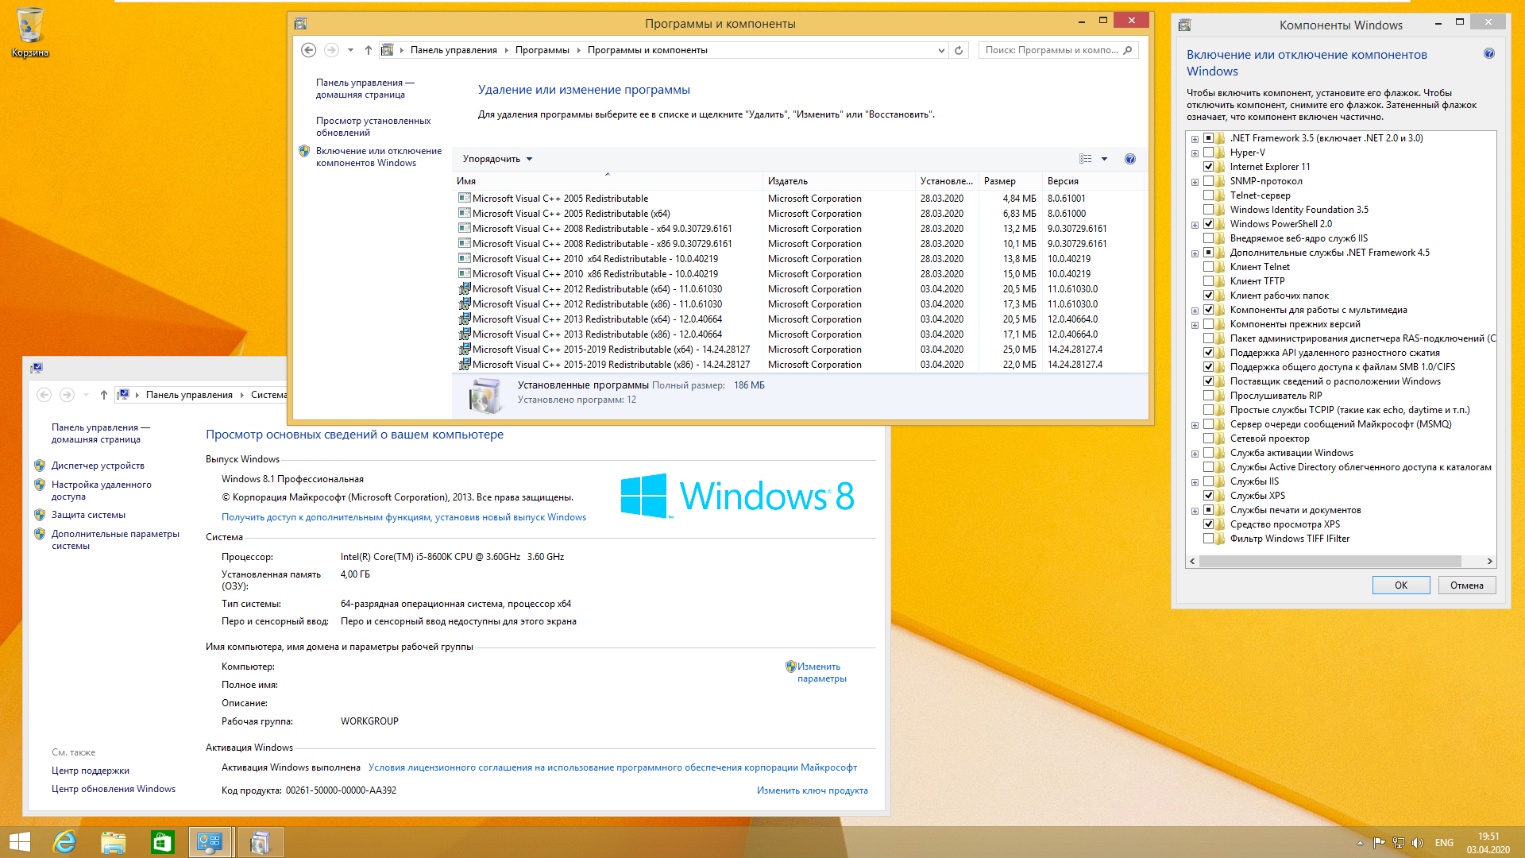Click Back arrow in System window
The image size is (1525, 858).
coord(44,395)
